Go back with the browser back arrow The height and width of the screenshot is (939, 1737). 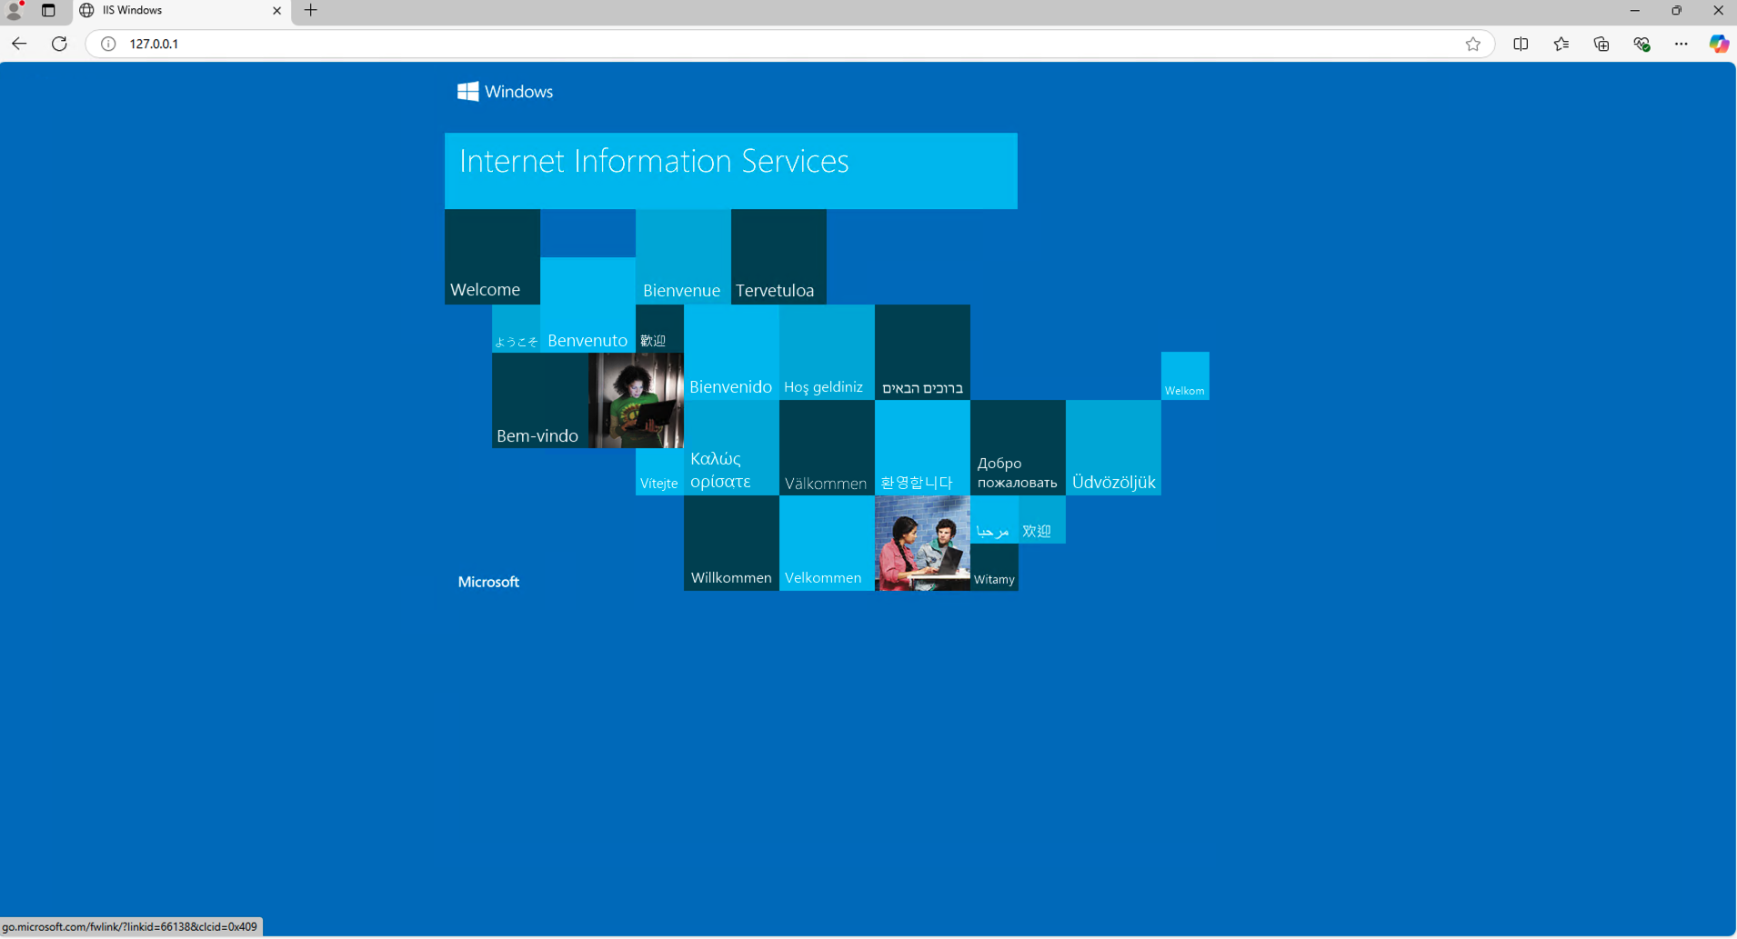pyautogui.click(x=19, y=44)
